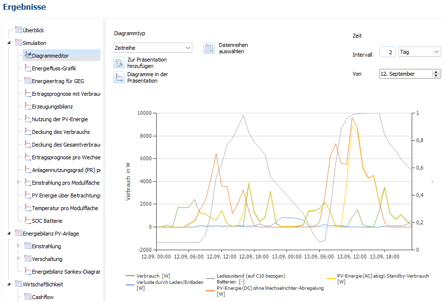
Task: Click the Intervall number field
Action: click(387, 52)
